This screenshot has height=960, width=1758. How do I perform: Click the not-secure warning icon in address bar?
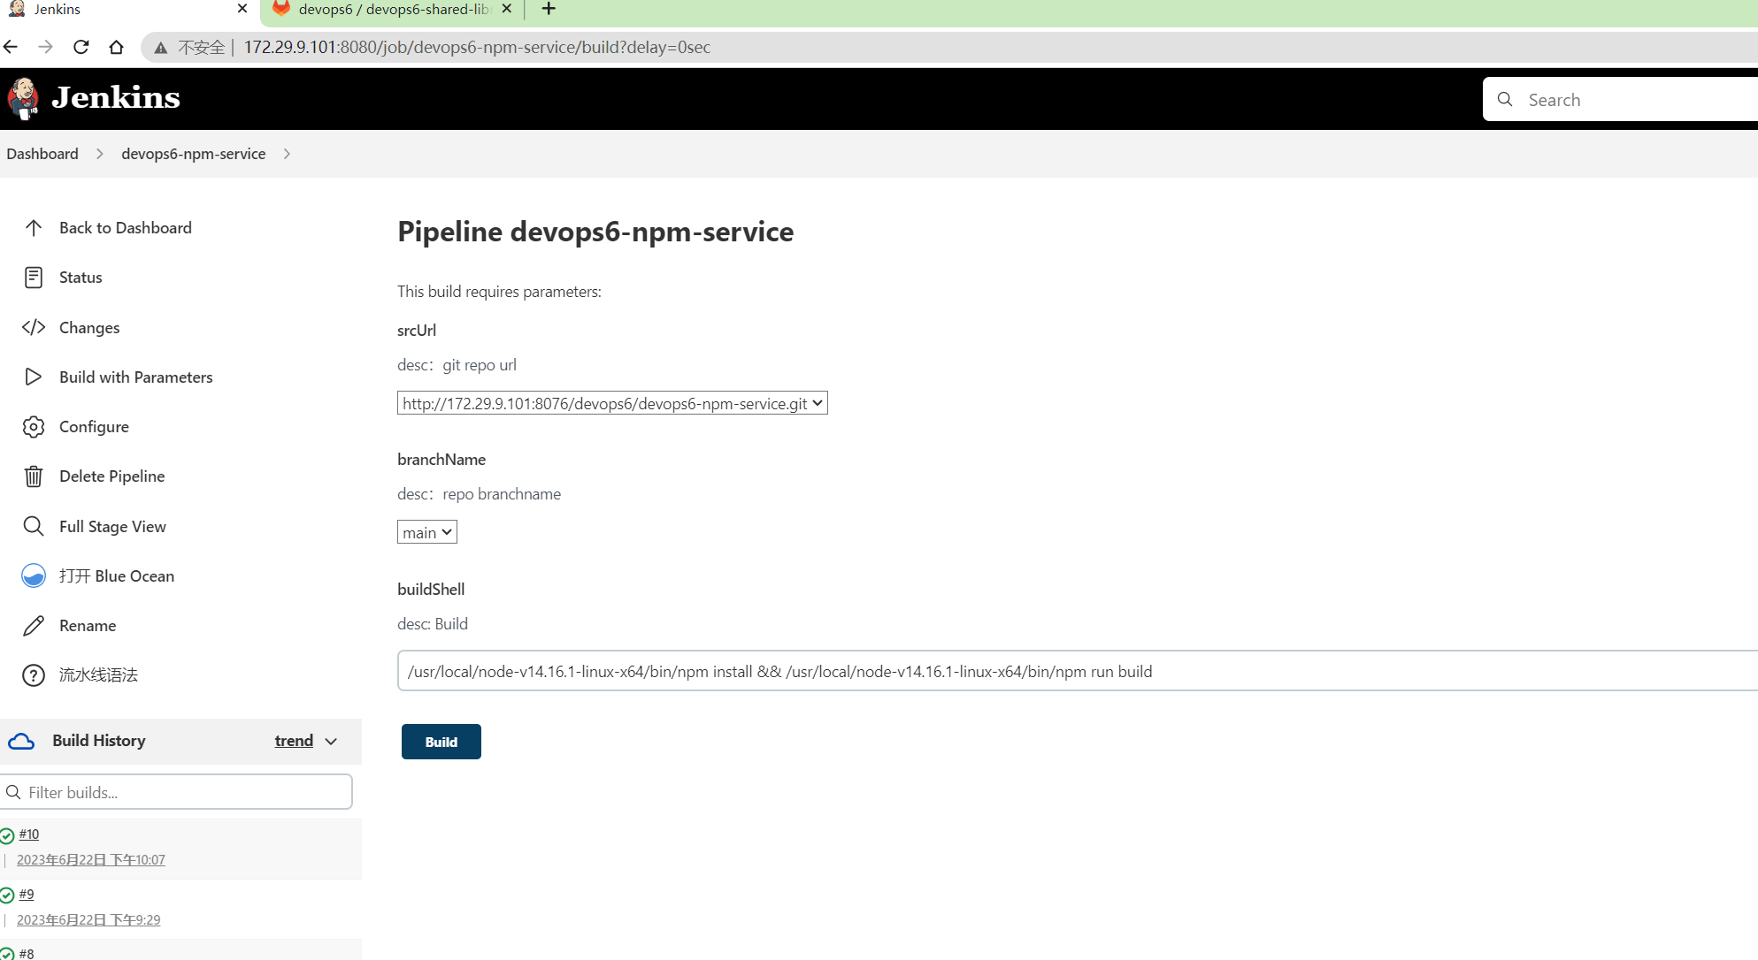click(x=161, y=48)
